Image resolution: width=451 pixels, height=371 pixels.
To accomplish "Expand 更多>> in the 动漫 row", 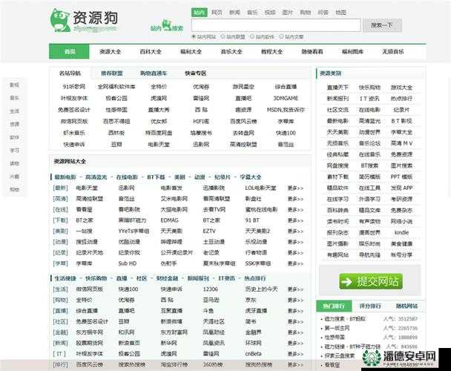I will click(295, 242).
